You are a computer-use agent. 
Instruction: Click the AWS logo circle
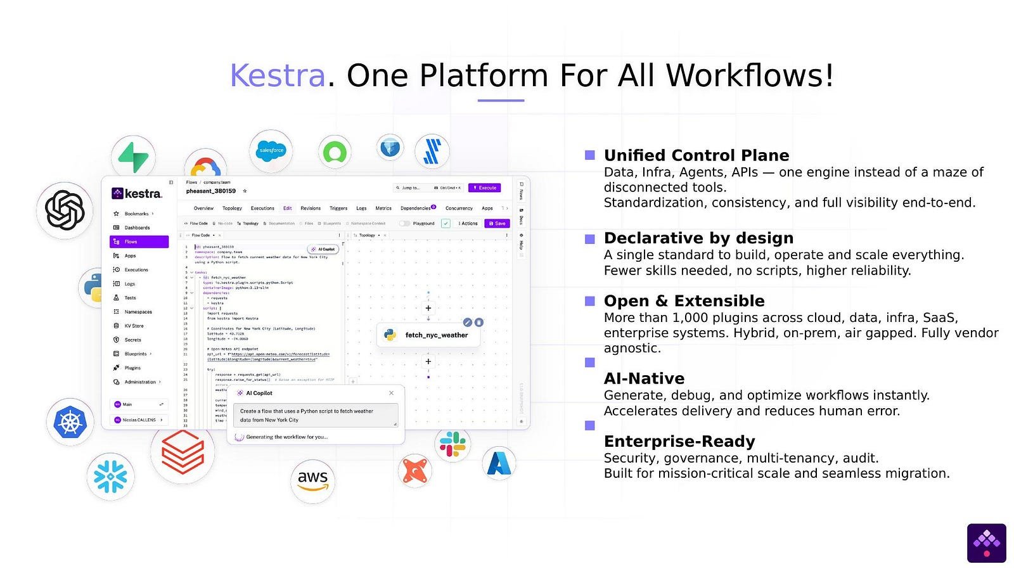312,480
